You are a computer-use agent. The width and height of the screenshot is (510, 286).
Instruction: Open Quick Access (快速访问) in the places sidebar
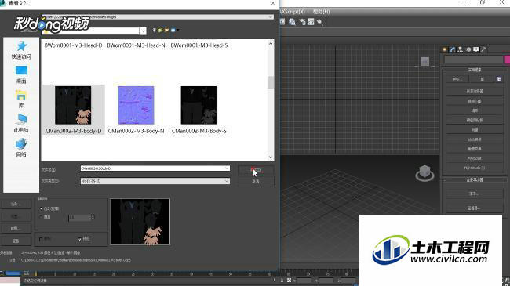(x=21, y=50)
